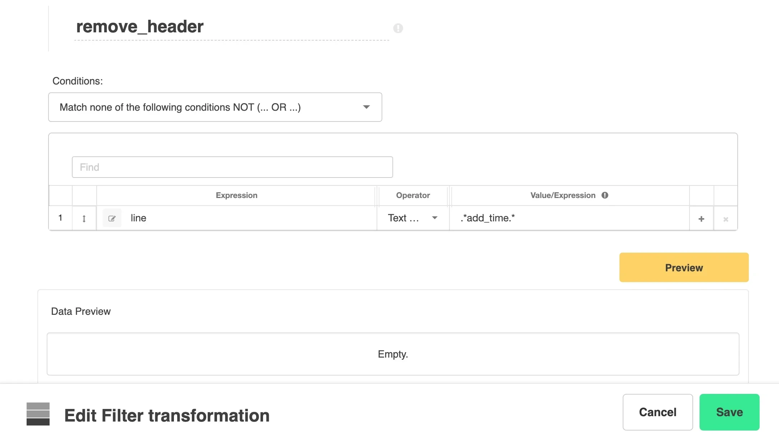Click the info icon beside remove_header title
This screenshot has height=437, width=779.
pyautogui.click(x=398, y=28)
